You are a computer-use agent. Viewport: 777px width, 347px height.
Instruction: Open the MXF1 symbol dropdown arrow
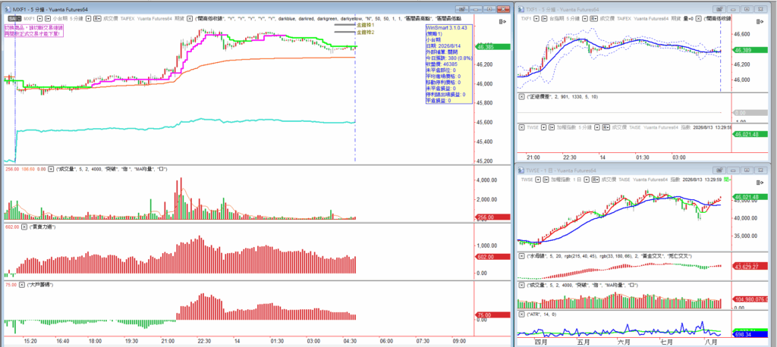(39, 19)
